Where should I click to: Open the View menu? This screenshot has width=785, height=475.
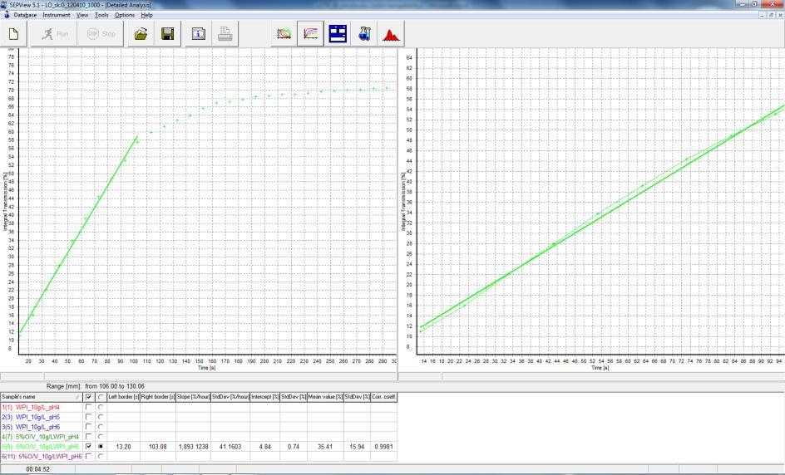coord(82,15)
